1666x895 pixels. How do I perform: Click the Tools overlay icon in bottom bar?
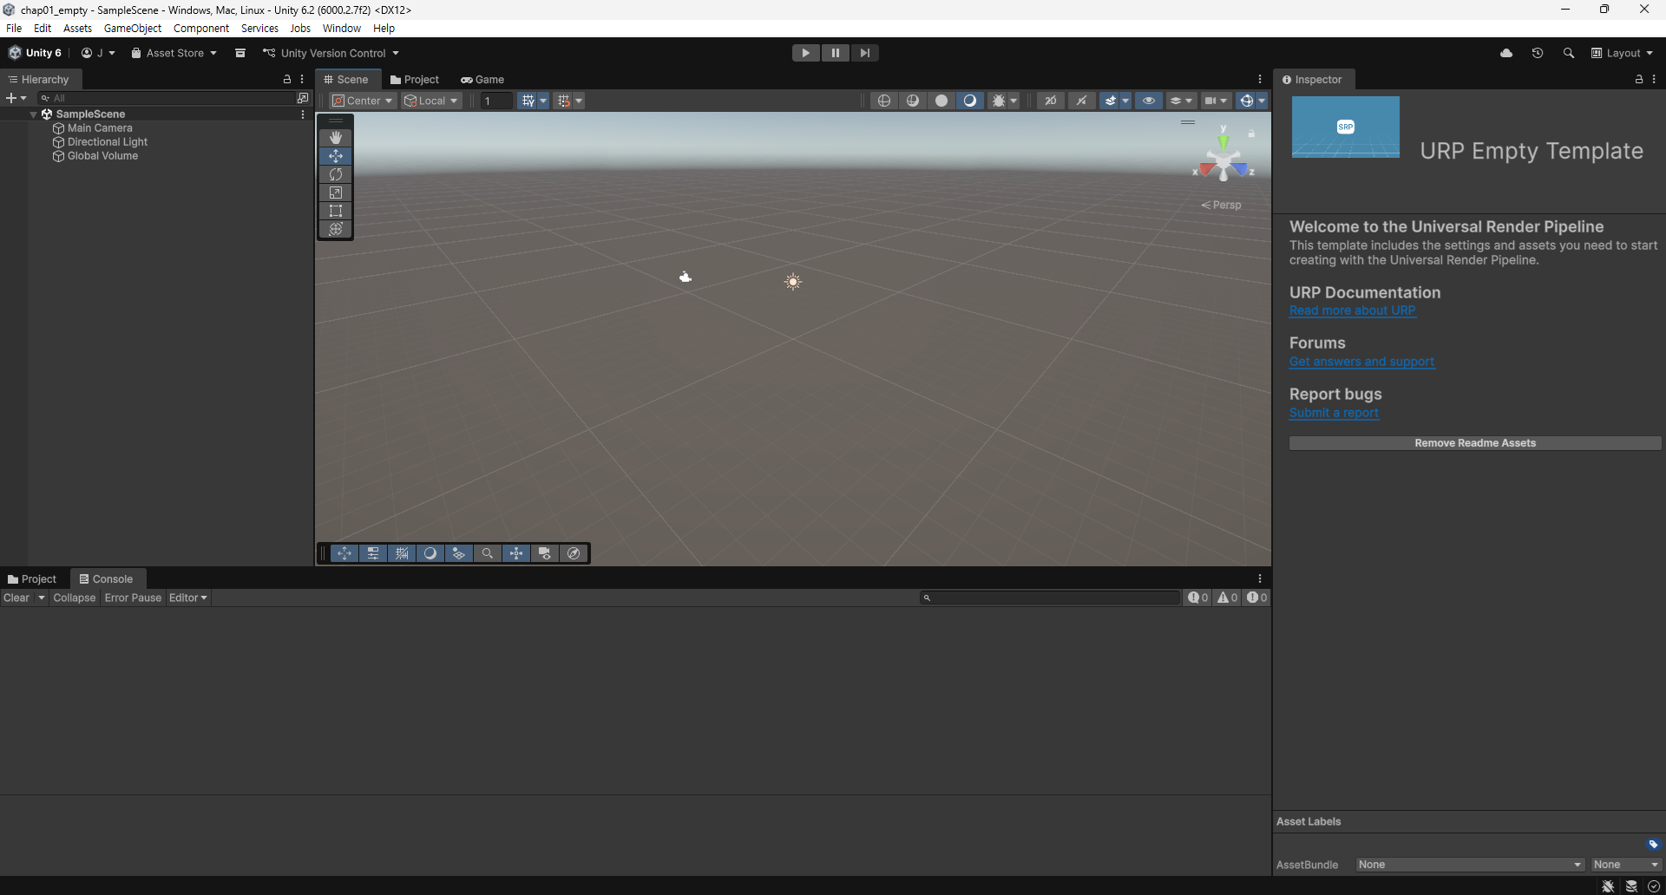[x=344, y=553]
